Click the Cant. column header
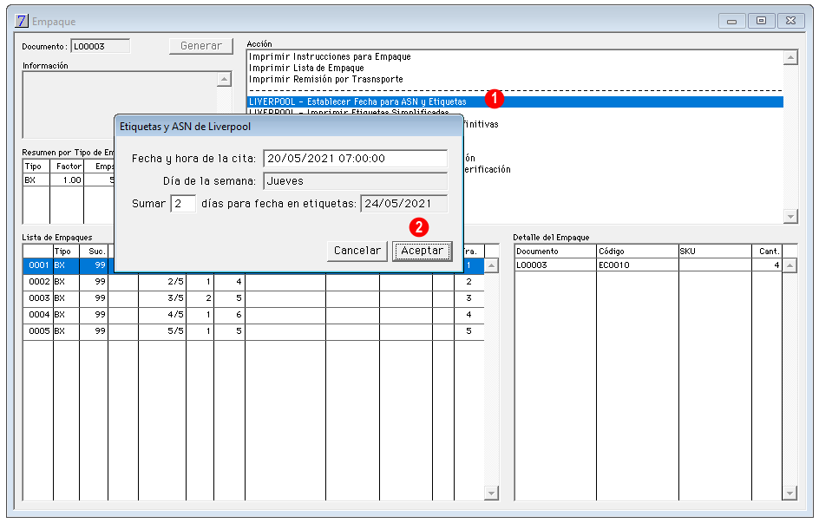819x523 pixels. tap(767, 251)
